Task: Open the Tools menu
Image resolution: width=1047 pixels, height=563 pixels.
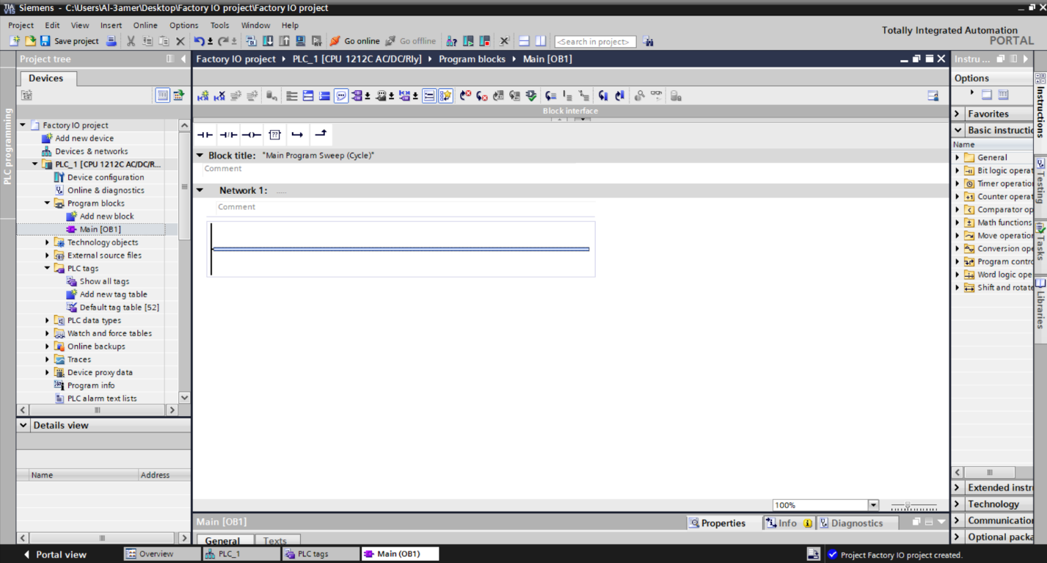Action: [x=220, y=25]
